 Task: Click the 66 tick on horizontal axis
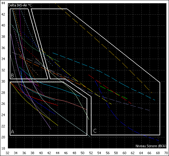[x=149, y=153]
